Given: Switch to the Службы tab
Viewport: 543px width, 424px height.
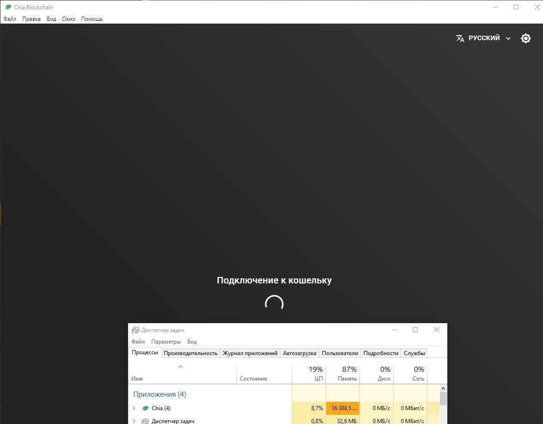Looking at the screenshot, I should point(414,353).
